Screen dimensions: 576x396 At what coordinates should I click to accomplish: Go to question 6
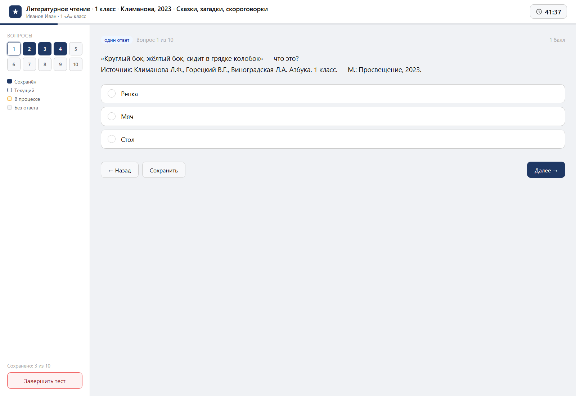coord(14,64)
